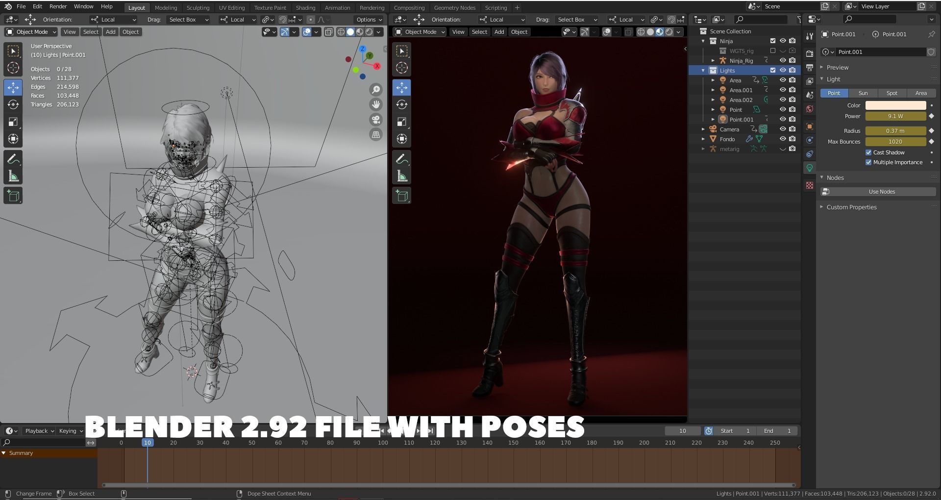Click the timeline playhead marker at frame 10
The height and width of the screenshot is (500, 941).
click(148, 443)
